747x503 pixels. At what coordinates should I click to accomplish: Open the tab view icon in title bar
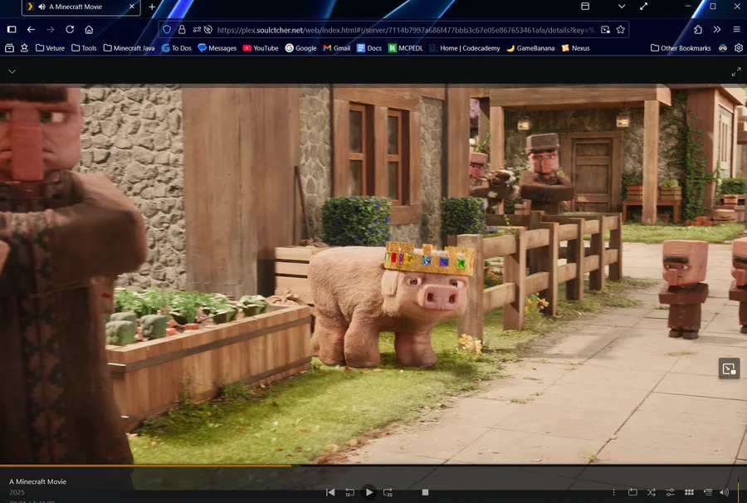point(585,6)
